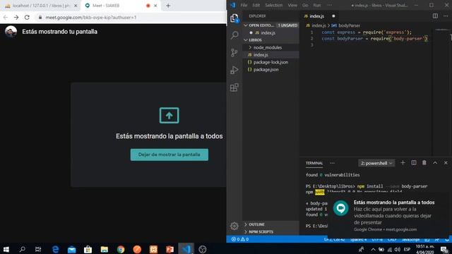
Task: Maximize terminal panel with up chevron
Action: [435, 163]
